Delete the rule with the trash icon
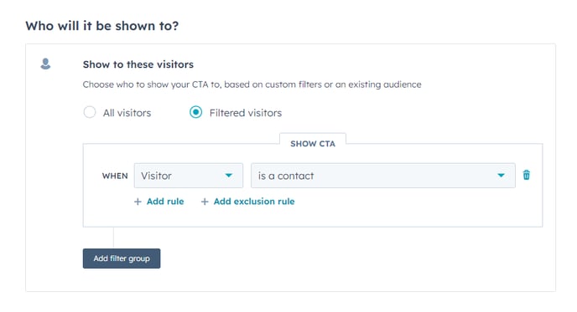The width and height of the screenshot is (577, 312). 526,175
